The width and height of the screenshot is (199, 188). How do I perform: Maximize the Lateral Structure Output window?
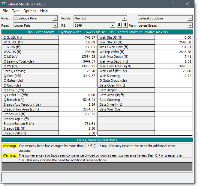pyautogui.click(x=173, y=4)
